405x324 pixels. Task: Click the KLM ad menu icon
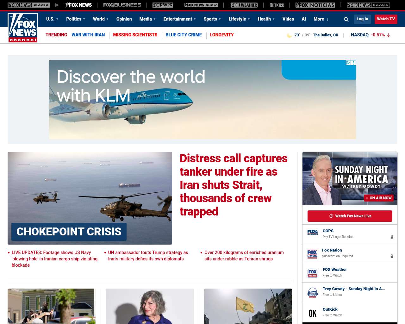tap(353, 63)
